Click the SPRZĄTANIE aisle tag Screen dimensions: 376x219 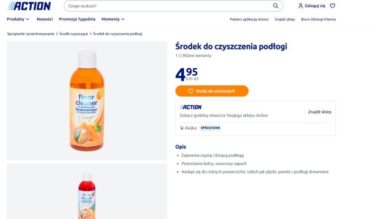(x=210, y=128)
